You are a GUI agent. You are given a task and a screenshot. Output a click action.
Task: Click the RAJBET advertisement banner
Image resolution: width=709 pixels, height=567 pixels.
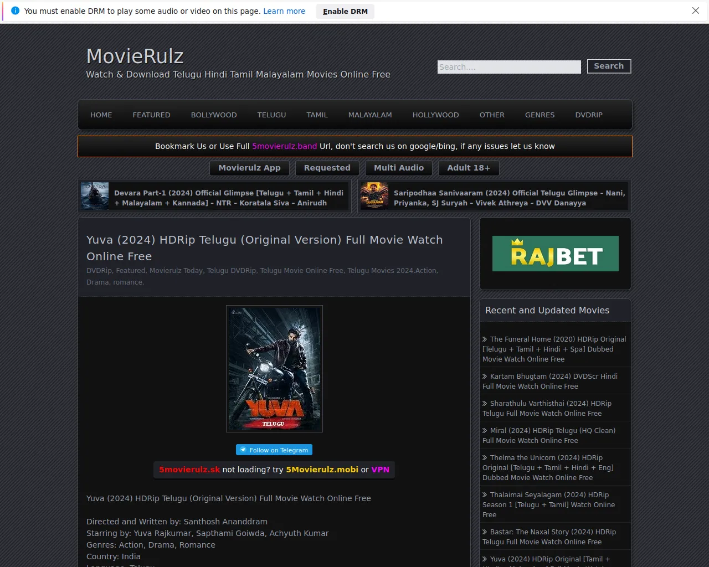556,254
